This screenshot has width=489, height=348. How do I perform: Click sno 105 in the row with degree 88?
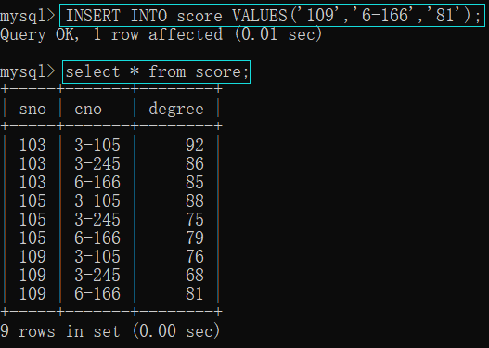[x=32, y=200]
